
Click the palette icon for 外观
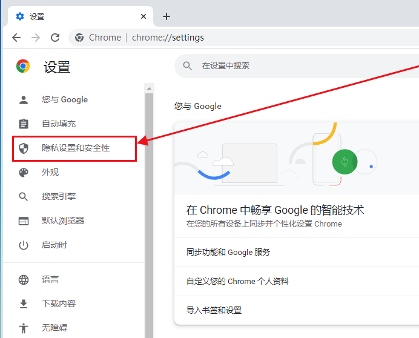click(24, 173)
